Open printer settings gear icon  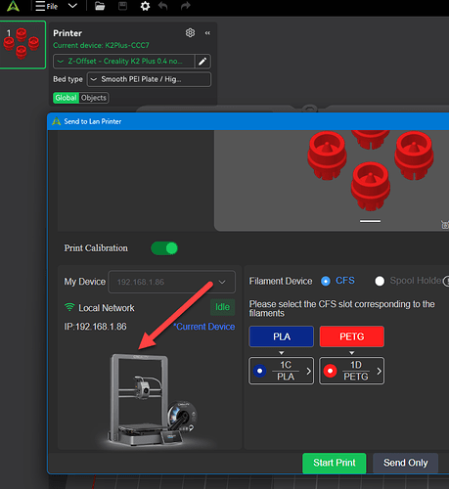click(x=190, y=32)
